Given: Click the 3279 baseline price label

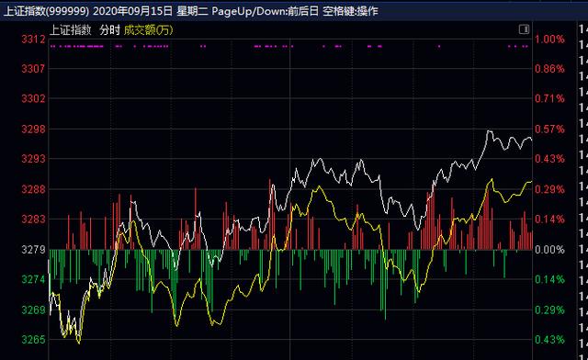Looking at the screenshot, I should 33,250.
